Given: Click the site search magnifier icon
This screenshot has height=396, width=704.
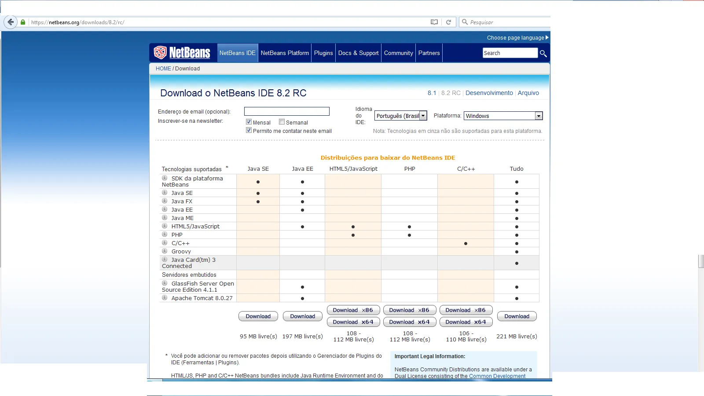Looking at the screenshot, I should click(x=543, y=53).
